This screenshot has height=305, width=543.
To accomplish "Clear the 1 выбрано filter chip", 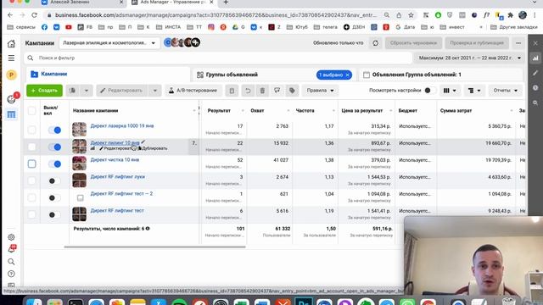I will coord(347,75).
